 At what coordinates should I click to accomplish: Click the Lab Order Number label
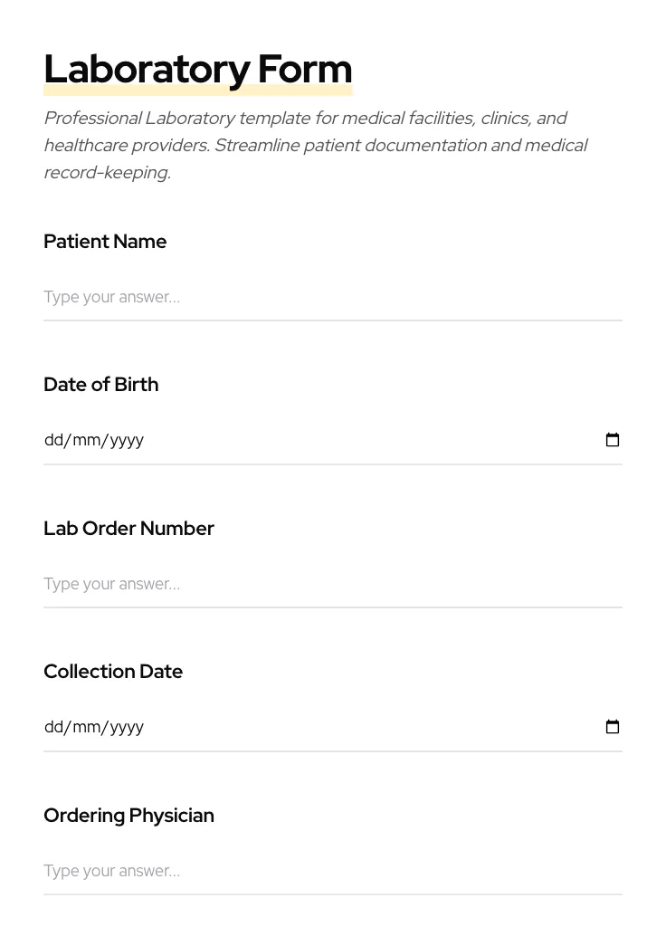click(128, 529)
